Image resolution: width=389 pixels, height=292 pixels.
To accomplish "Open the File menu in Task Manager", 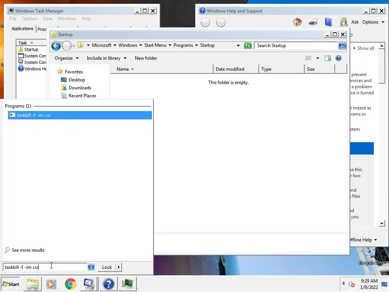I will click(x=13, y=19).
